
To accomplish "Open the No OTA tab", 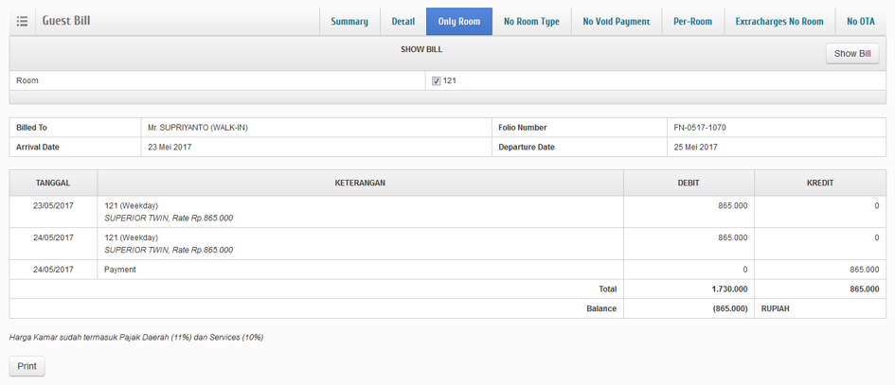I will pyautogui.click(x=860, y=21).
